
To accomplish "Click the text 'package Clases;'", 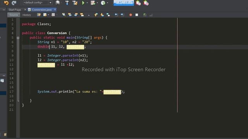I will [36, 24].
